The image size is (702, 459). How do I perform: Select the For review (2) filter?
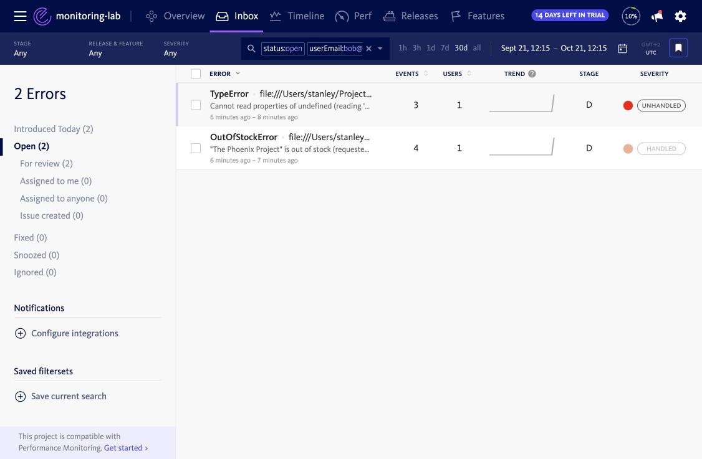[46, 164]
